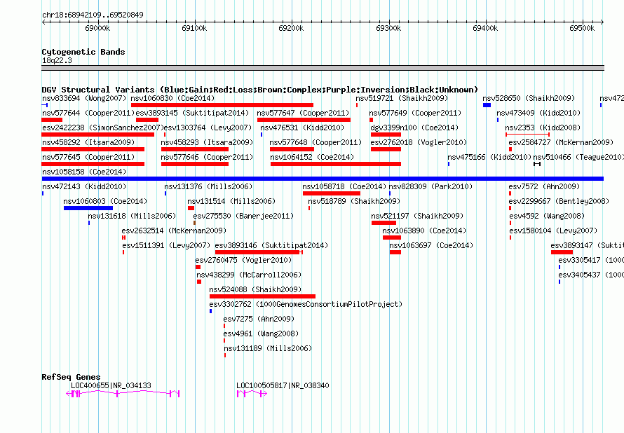Click the esv2762018 (Vogler2010) label
Screen dimensions: 624x433
tap(419, 142)
